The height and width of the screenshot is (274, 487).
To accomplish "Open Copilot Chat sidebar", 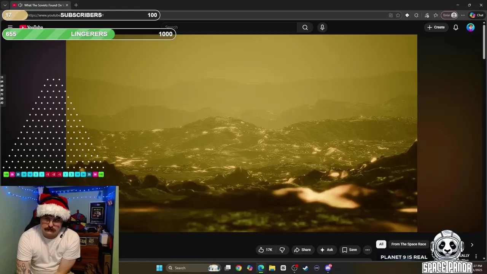I will tap(476, 15).
